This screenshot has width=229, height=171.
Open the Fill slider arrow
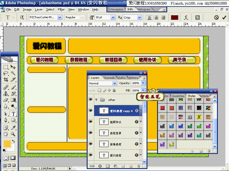(x=143, y=90)
